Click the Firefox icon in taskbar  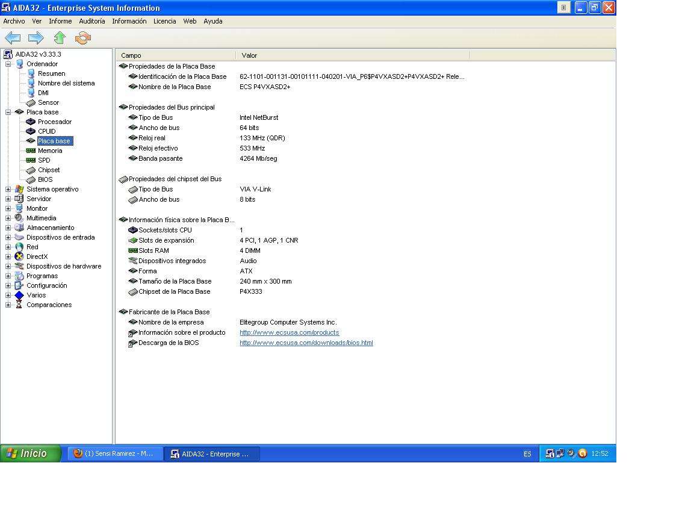[x=78, y=454]
